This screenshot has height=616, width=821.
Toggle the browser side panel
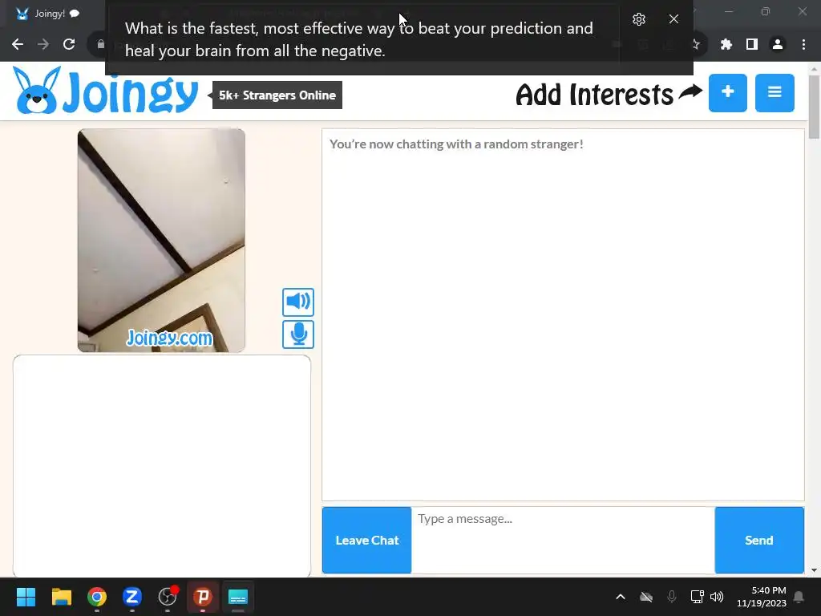tap(752, 45)
